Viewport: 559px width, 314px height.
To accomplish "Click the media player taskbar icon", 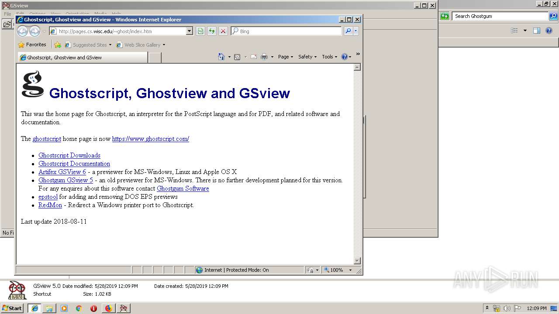I will 64,308.
